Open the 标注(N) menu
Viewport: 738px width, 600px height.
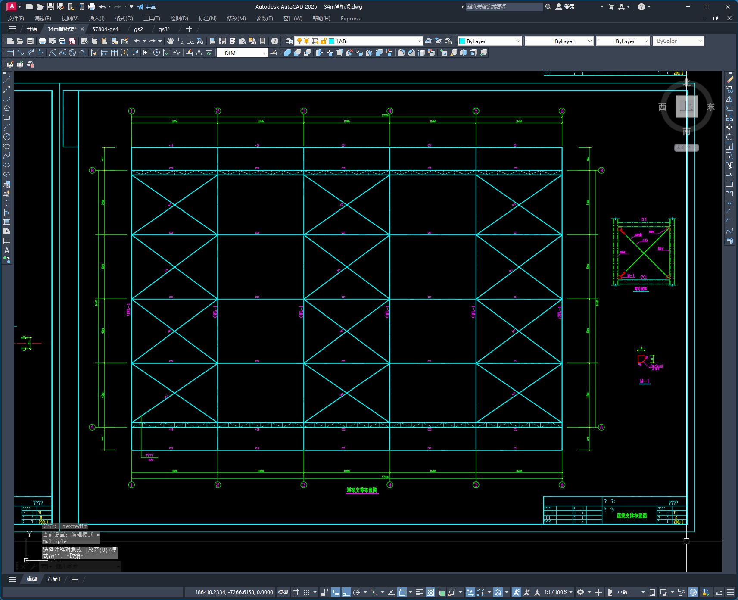click(207, 19)
